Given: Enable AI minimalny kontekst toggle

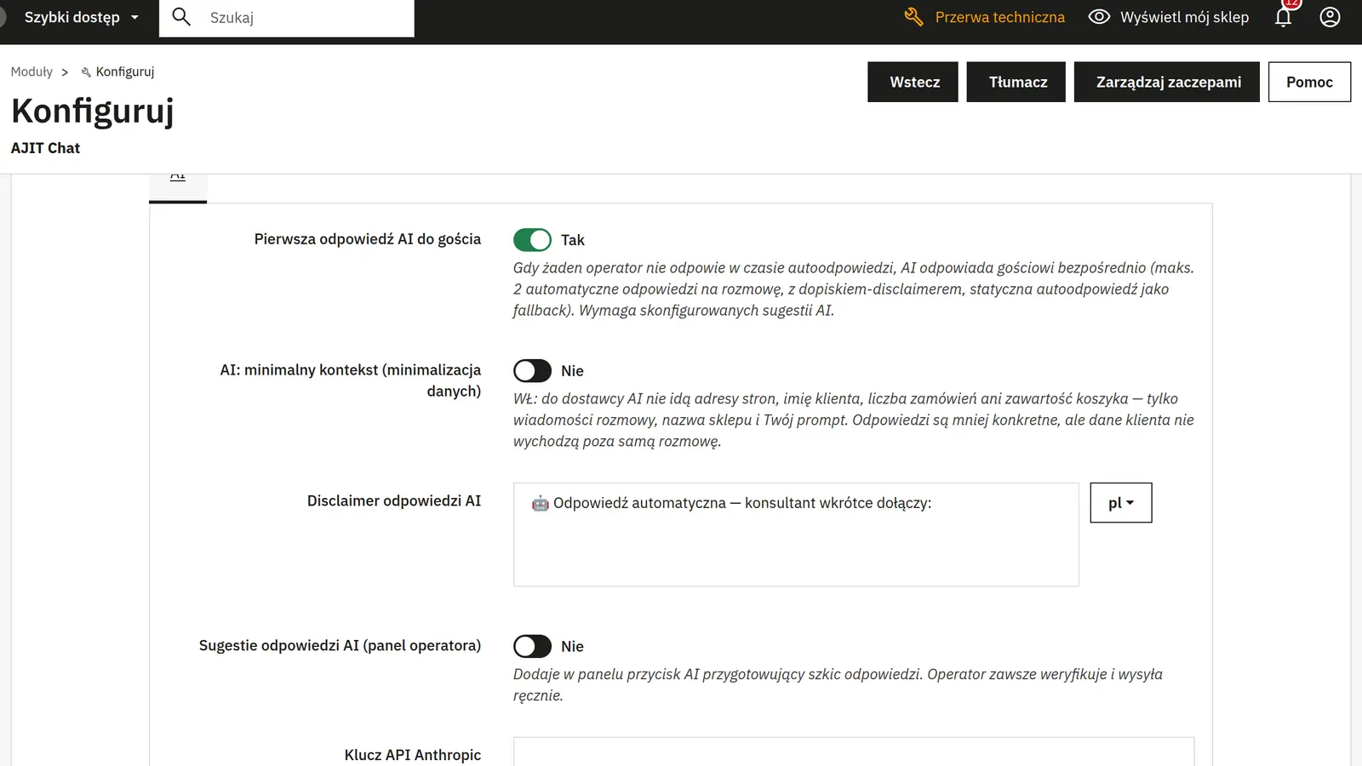Looking at the screenshot, I should tap(532, 371).
